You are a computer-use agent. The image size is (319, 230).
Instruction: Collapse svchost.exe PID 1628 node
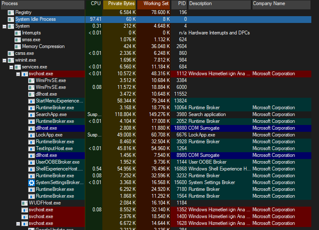click(x=18, y=224)
